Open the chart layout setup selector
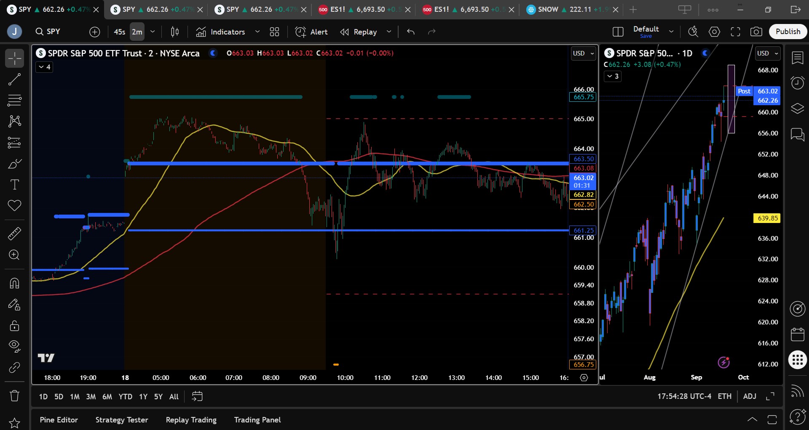The width and height of the screenshot is (809, 430). pos(618,32)
